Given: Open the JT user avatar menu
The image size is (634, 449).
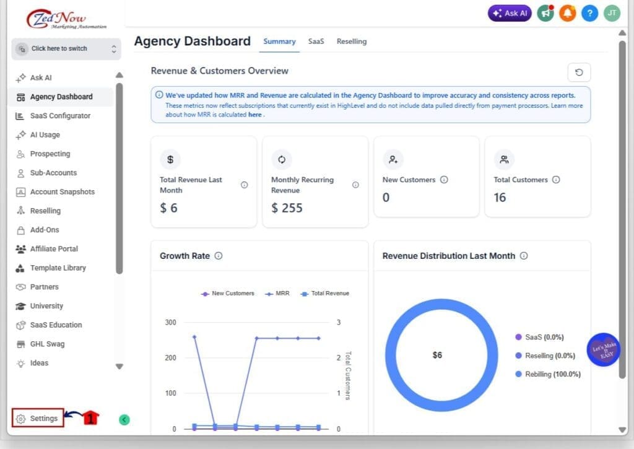Looking at the screenshot, I should pyautogui.click(x=612, y=13).
